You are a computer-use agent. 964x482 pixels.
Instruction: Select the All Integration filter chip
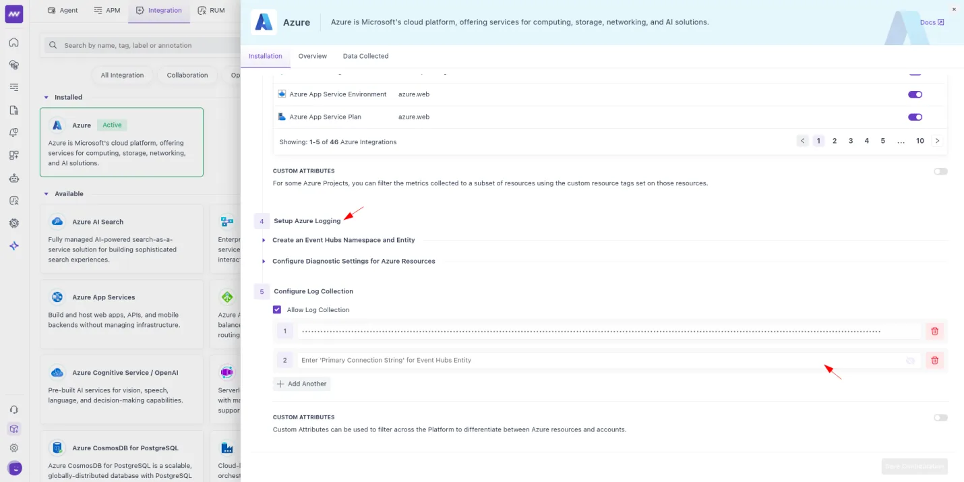pyautogui.click(x=122, y=75)
